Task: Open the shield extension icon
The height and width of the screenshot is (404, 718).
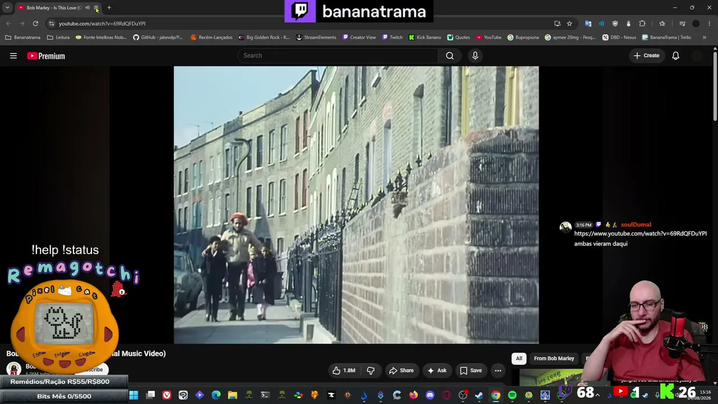Action: (615, 24)
